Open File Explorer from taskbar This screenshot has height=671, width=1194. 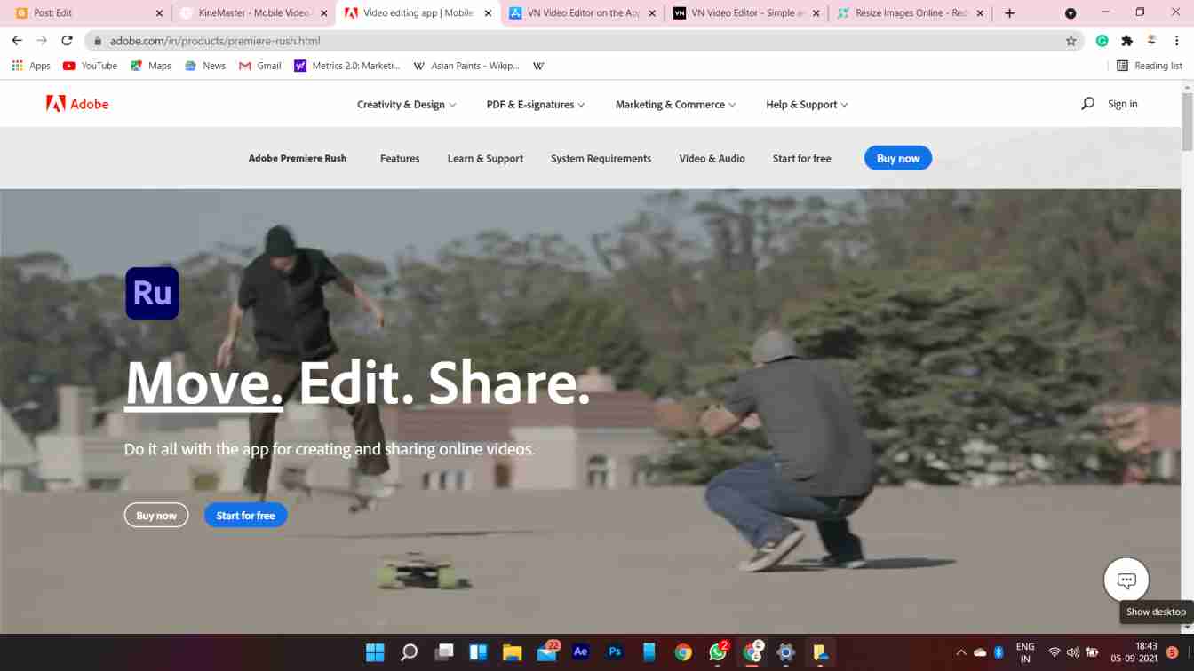coord(512,652)
